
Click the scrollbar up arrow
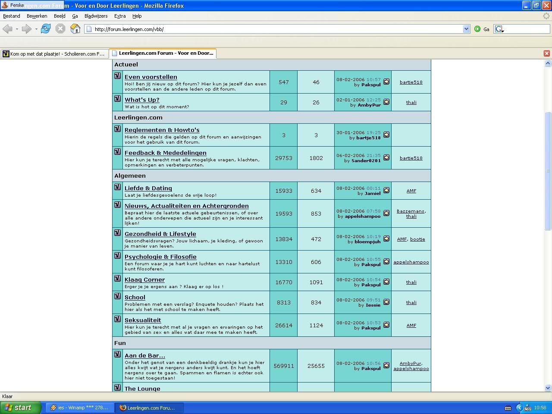click(548, 63)
